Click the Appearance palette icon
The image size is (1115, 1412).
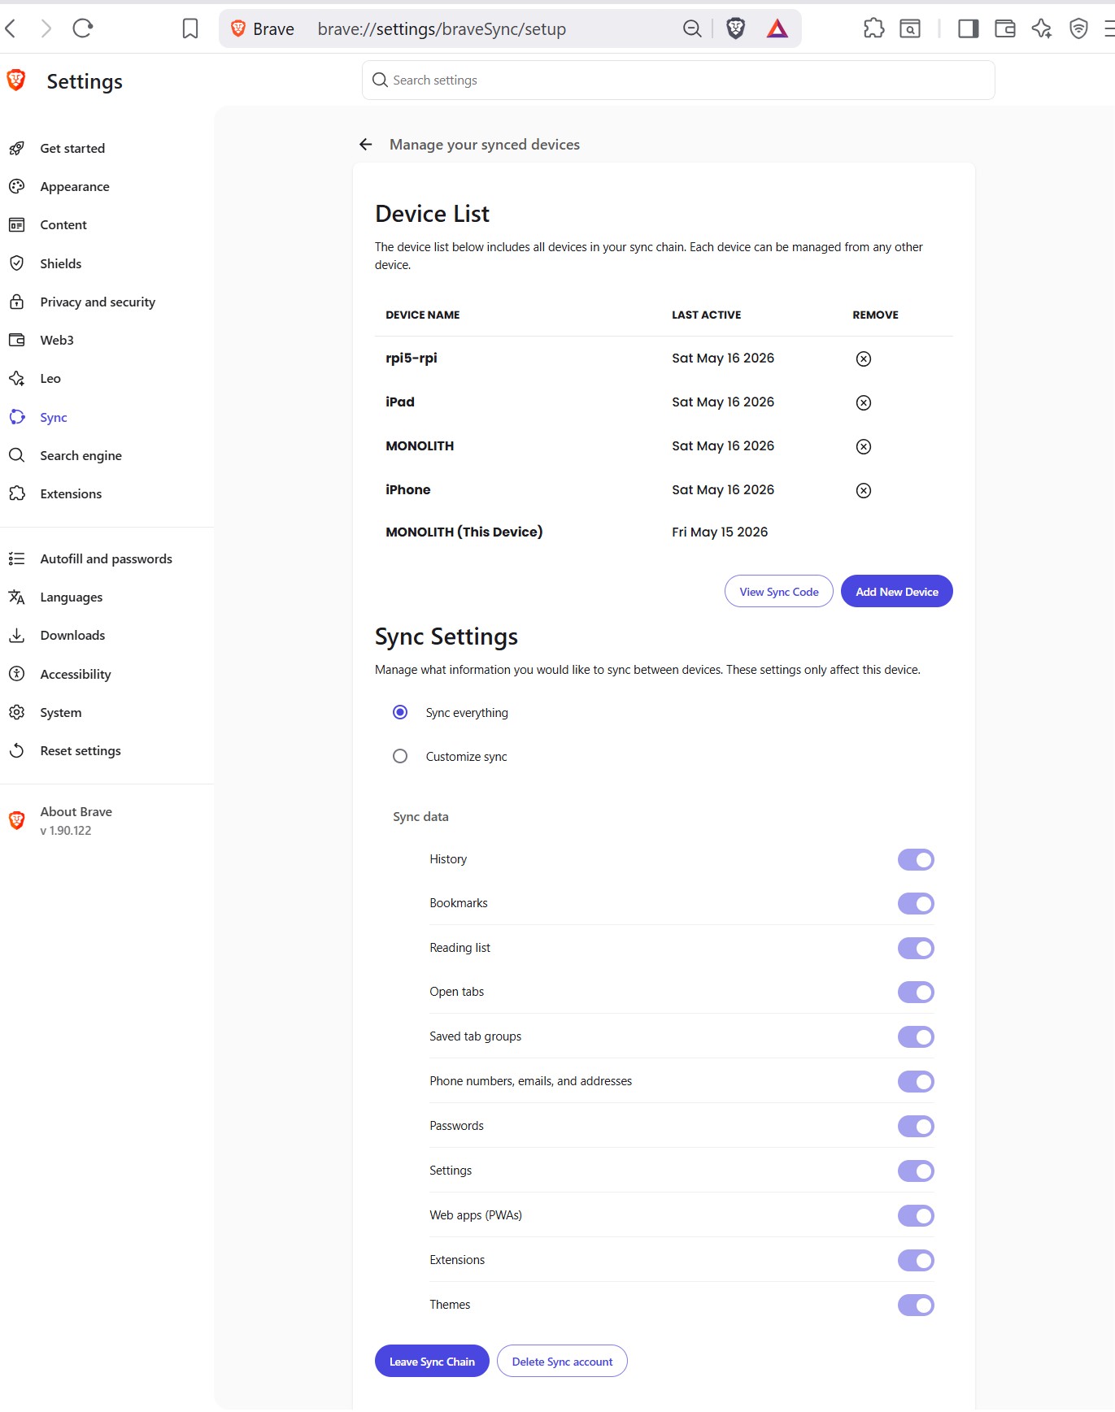[16, 186]
